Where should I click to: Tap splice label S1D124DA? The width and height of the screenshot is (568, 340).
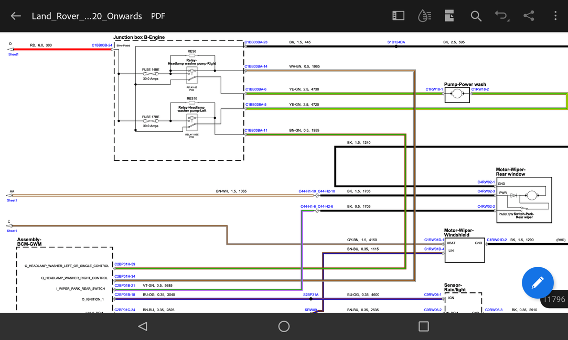click(x=396, y=42)
